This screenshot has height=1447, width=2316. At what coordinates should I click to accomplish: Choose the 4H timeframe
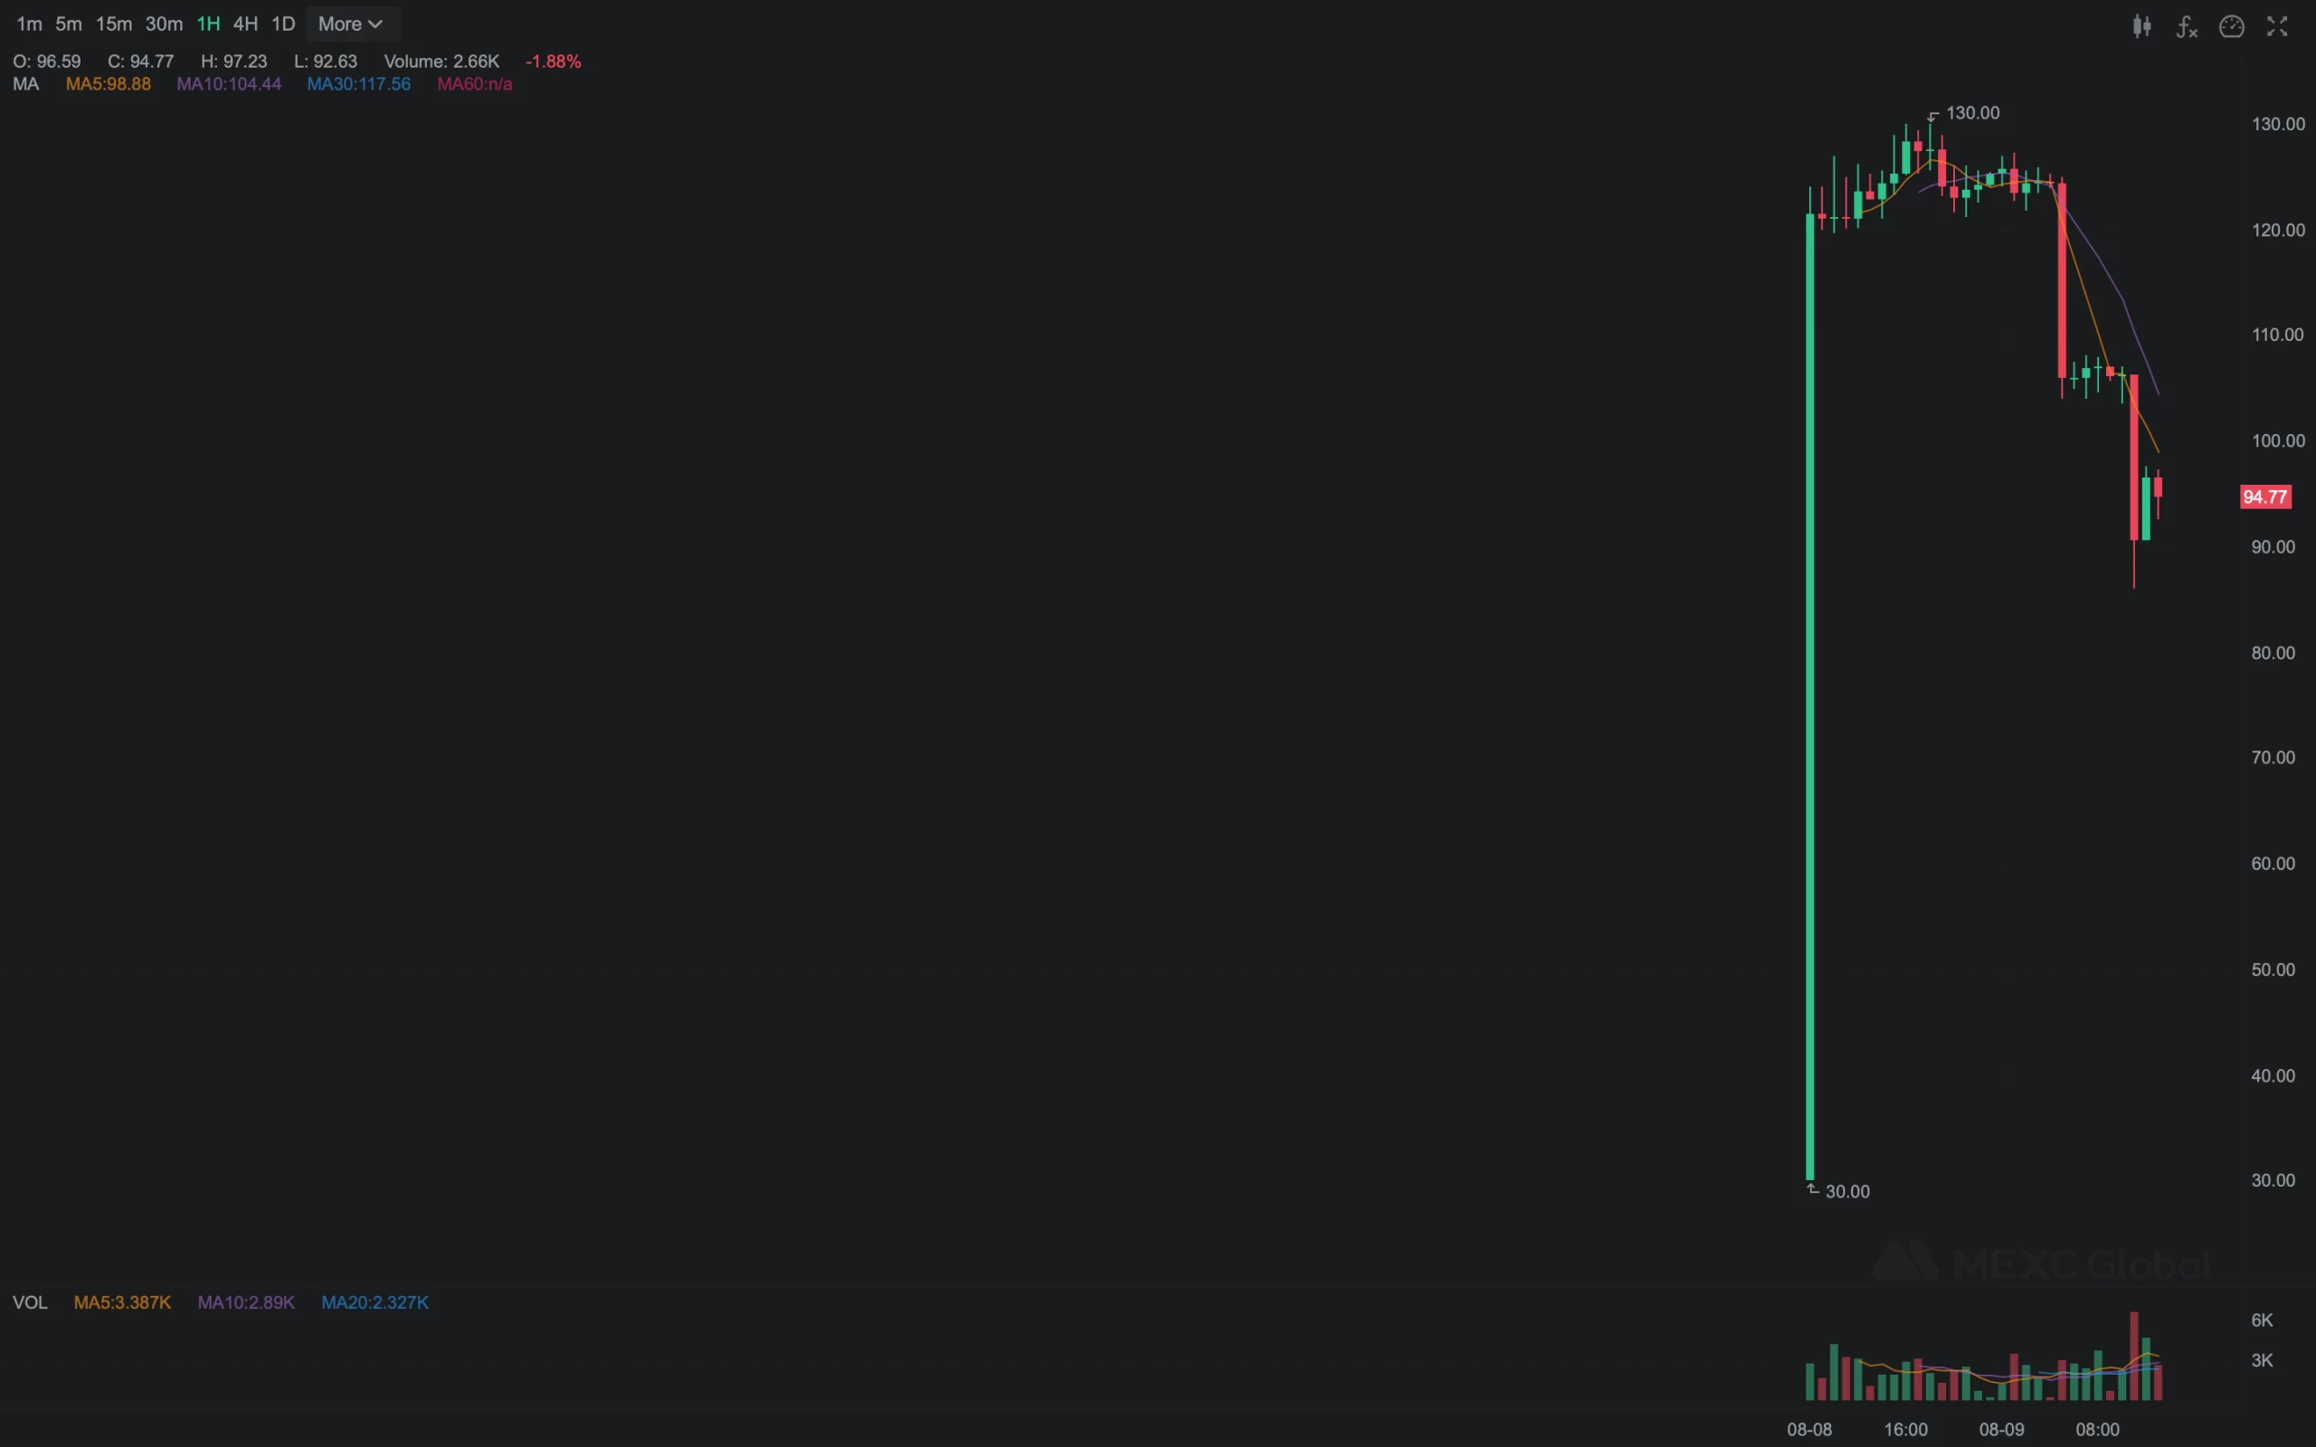(245, 24)
